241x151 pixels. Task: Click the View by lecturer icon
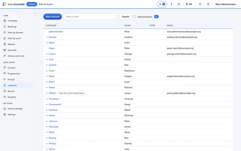[5, 32]
